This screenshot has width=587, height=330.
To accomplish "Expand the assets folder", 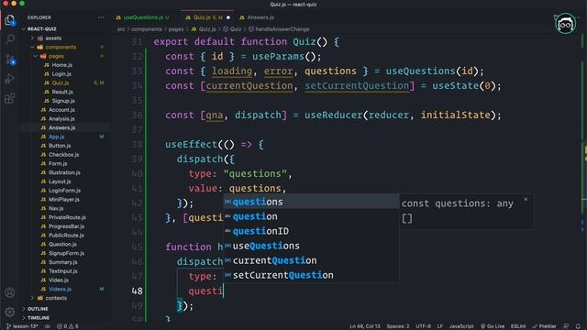I will coord(53,38).
